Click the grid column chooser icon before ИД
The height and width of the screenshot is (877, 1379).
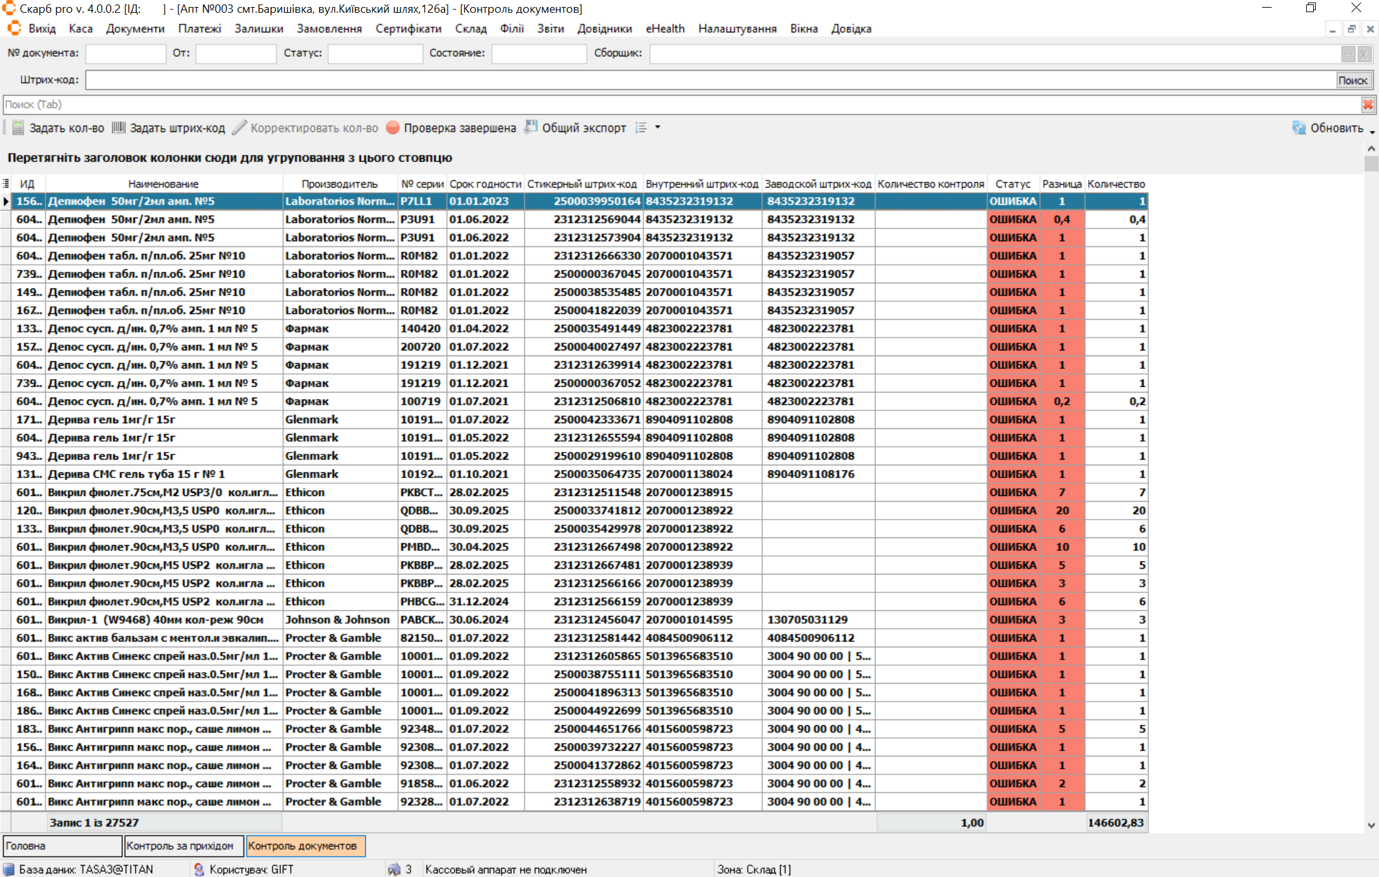pyautogui.click(x=6, y=184)
